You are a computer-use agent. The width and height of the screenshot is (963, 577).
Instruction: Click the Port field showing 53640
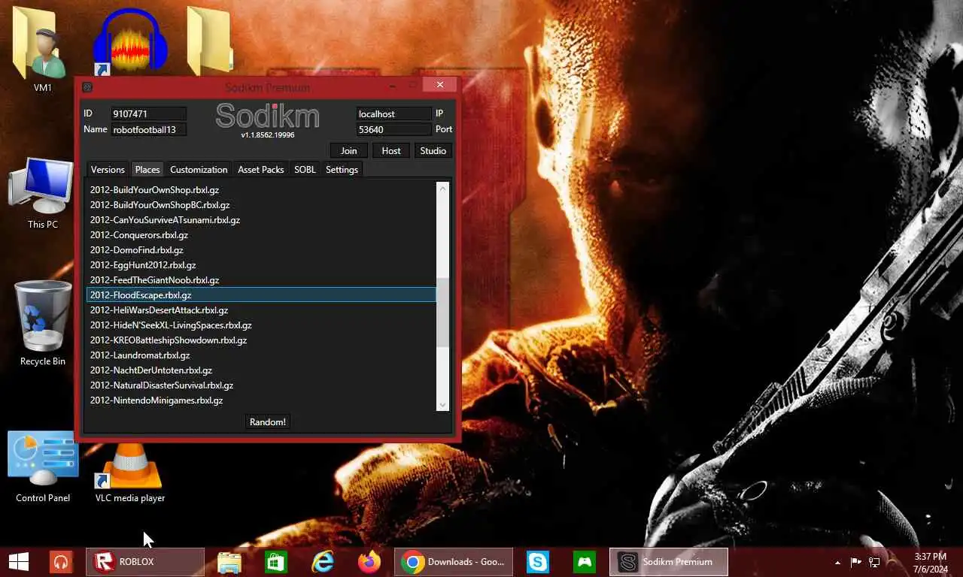coord(394,130)
